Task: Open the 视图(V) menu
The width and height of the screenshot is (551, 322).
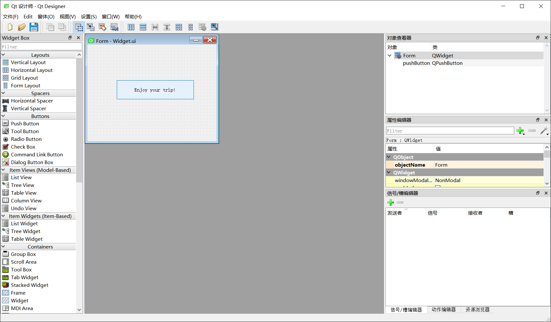Action: pos(68,16)
